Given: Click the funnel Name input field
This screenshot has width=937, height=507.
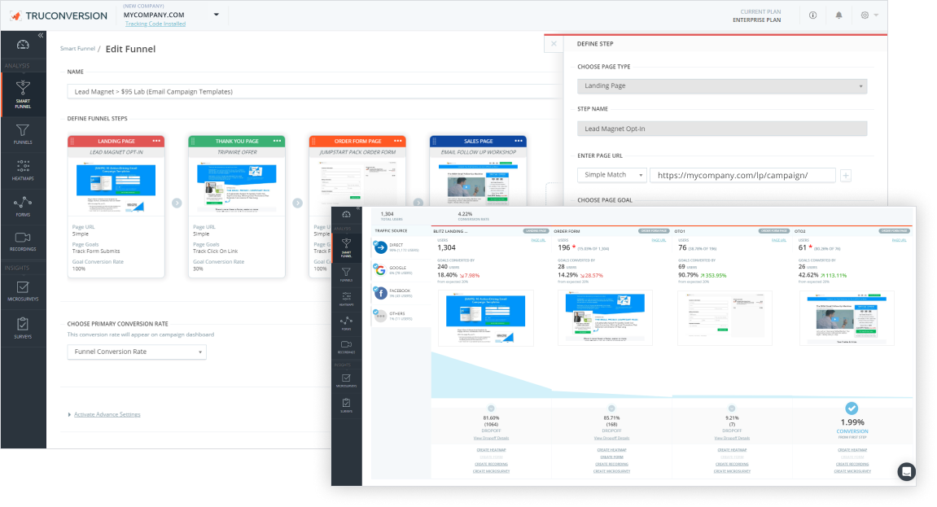Looking at the screenshot, I should coord(309,91).
